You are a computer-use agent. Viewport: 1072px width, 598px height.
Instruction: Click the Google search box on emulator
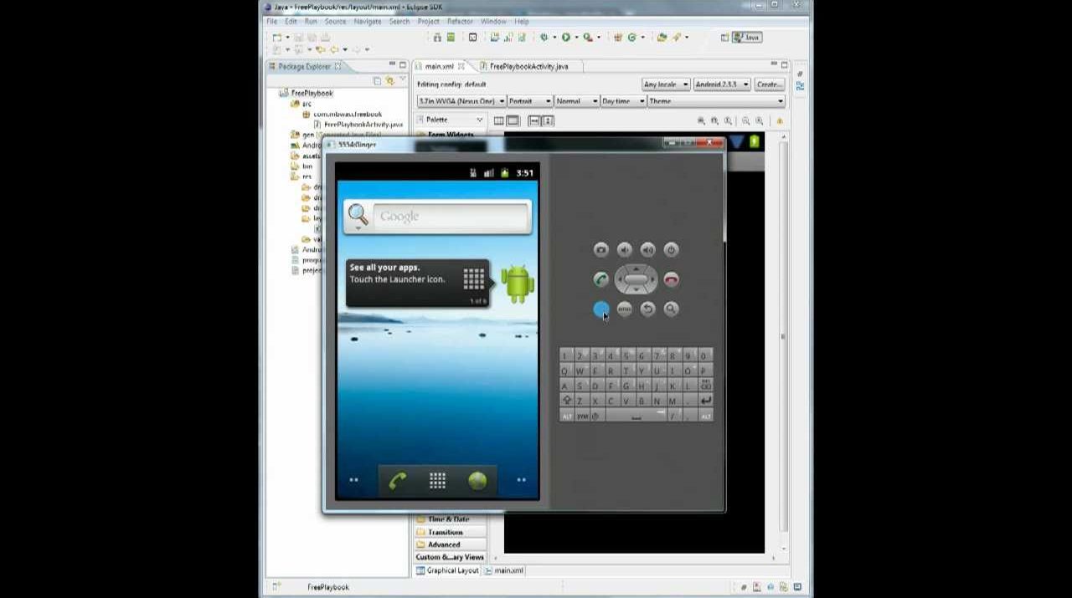(451, 216)
